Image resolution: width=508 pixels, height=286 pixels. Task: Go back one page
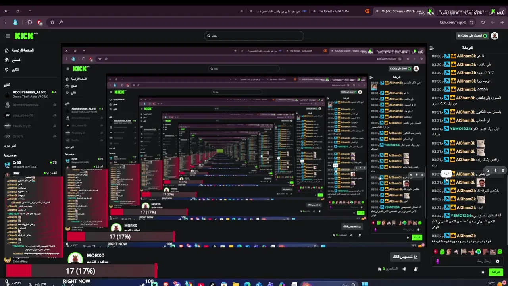tap(502, 22)
